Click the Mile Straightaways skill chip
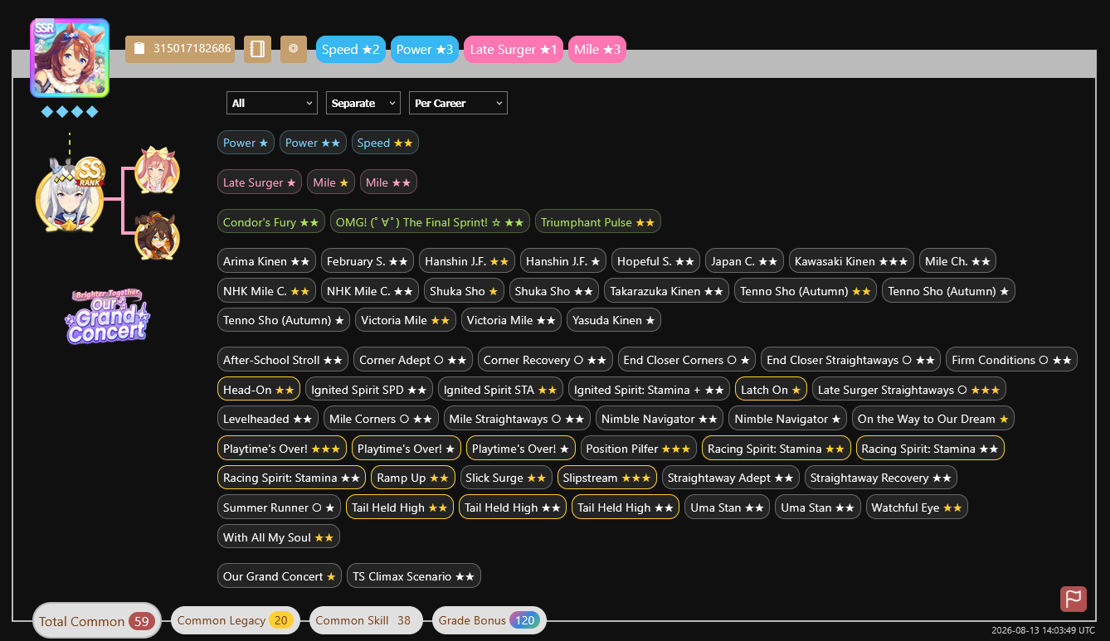 [x=517, y=419]
